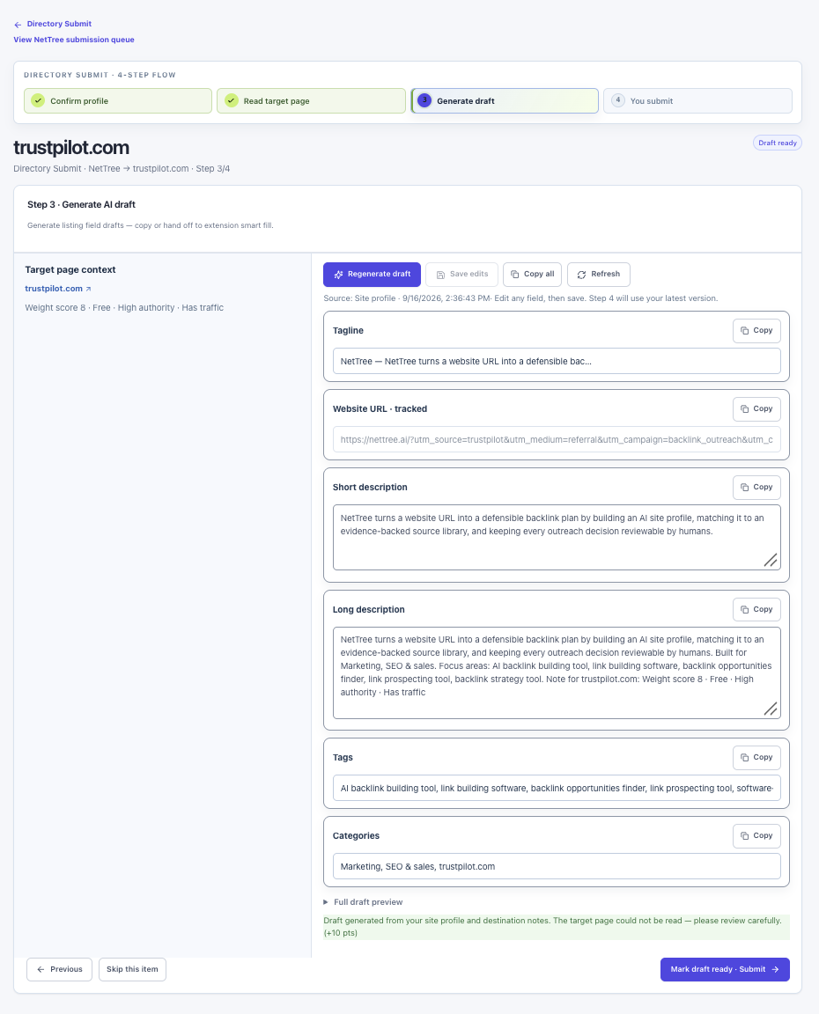Image resolution: width=819 pixels, height=1014 pixels.
Task: Click copy icon in Short description Copy button
Action: tap(745, 487)
